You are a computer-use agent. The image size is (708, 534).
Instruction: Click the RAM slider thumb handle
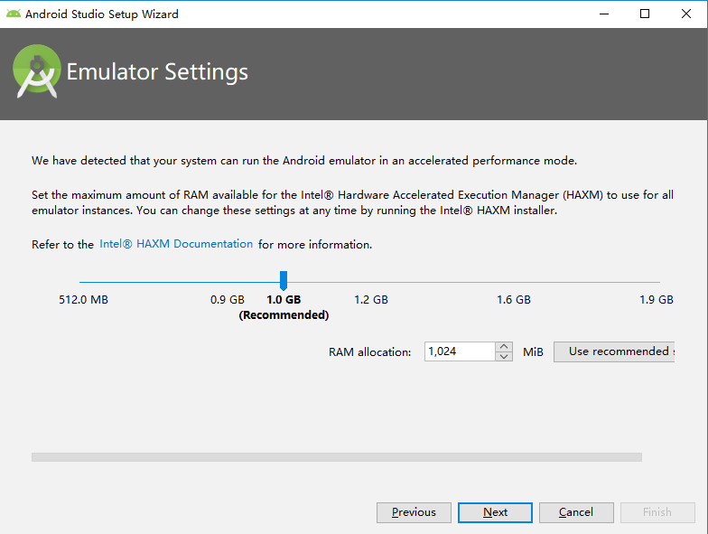pos(284,280)
